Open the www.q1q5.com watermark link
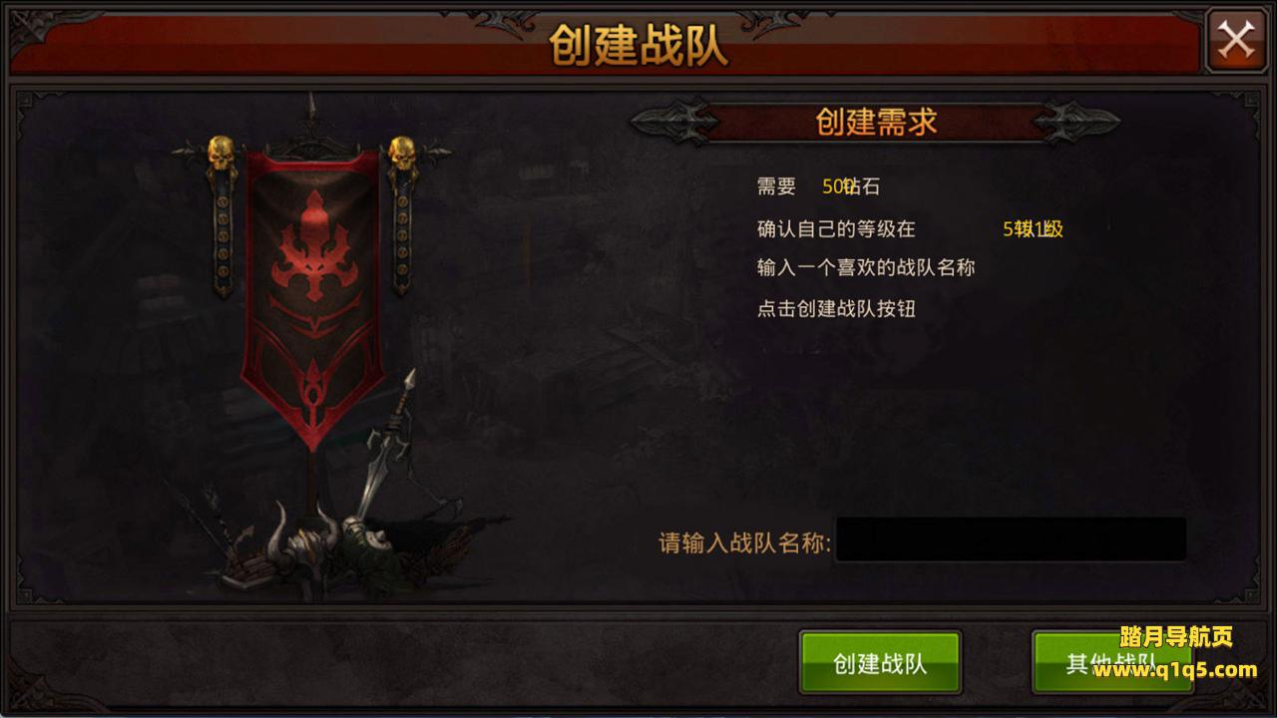 [1175, 669]
